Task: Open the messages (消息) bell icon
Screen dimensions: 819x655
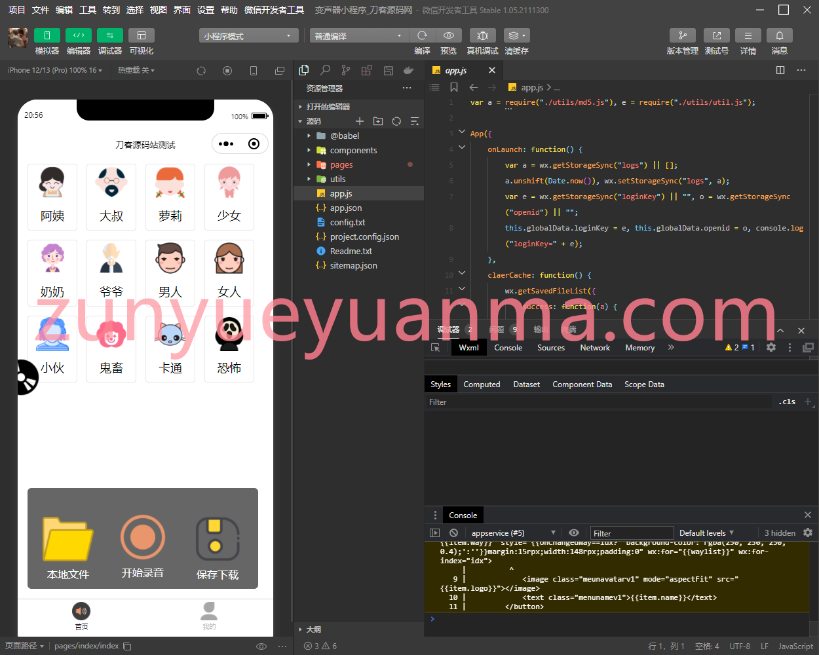Action: pos(780,35)
